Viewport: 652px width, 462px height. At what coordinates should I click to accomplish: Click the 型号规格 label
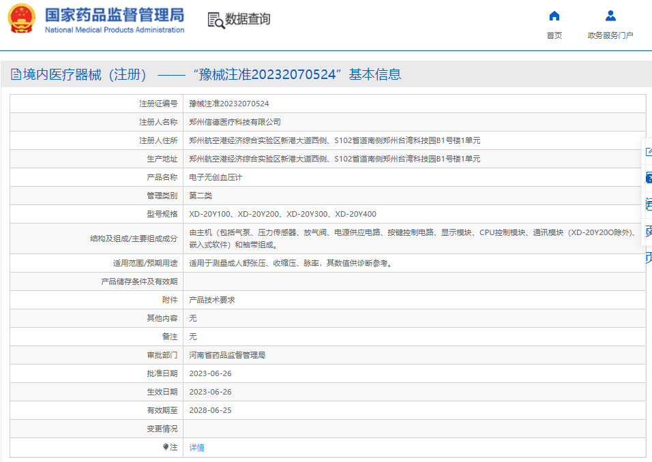[162, 214]
